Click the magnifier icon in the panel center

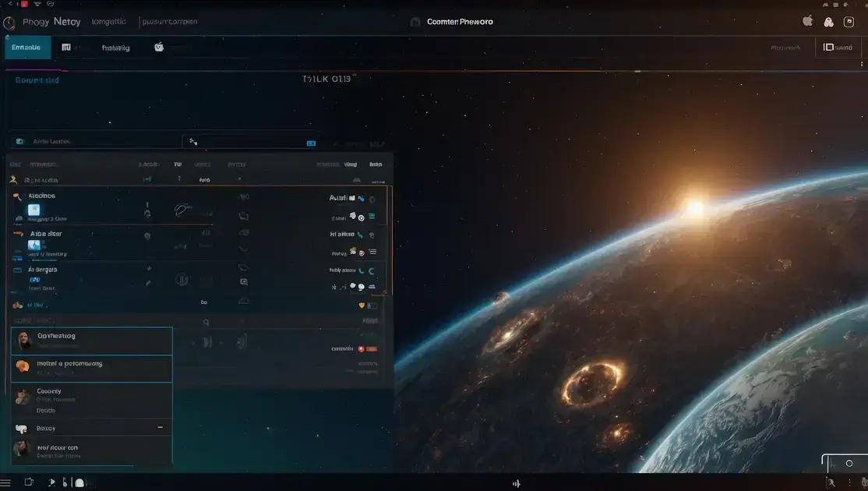point(206,321)
